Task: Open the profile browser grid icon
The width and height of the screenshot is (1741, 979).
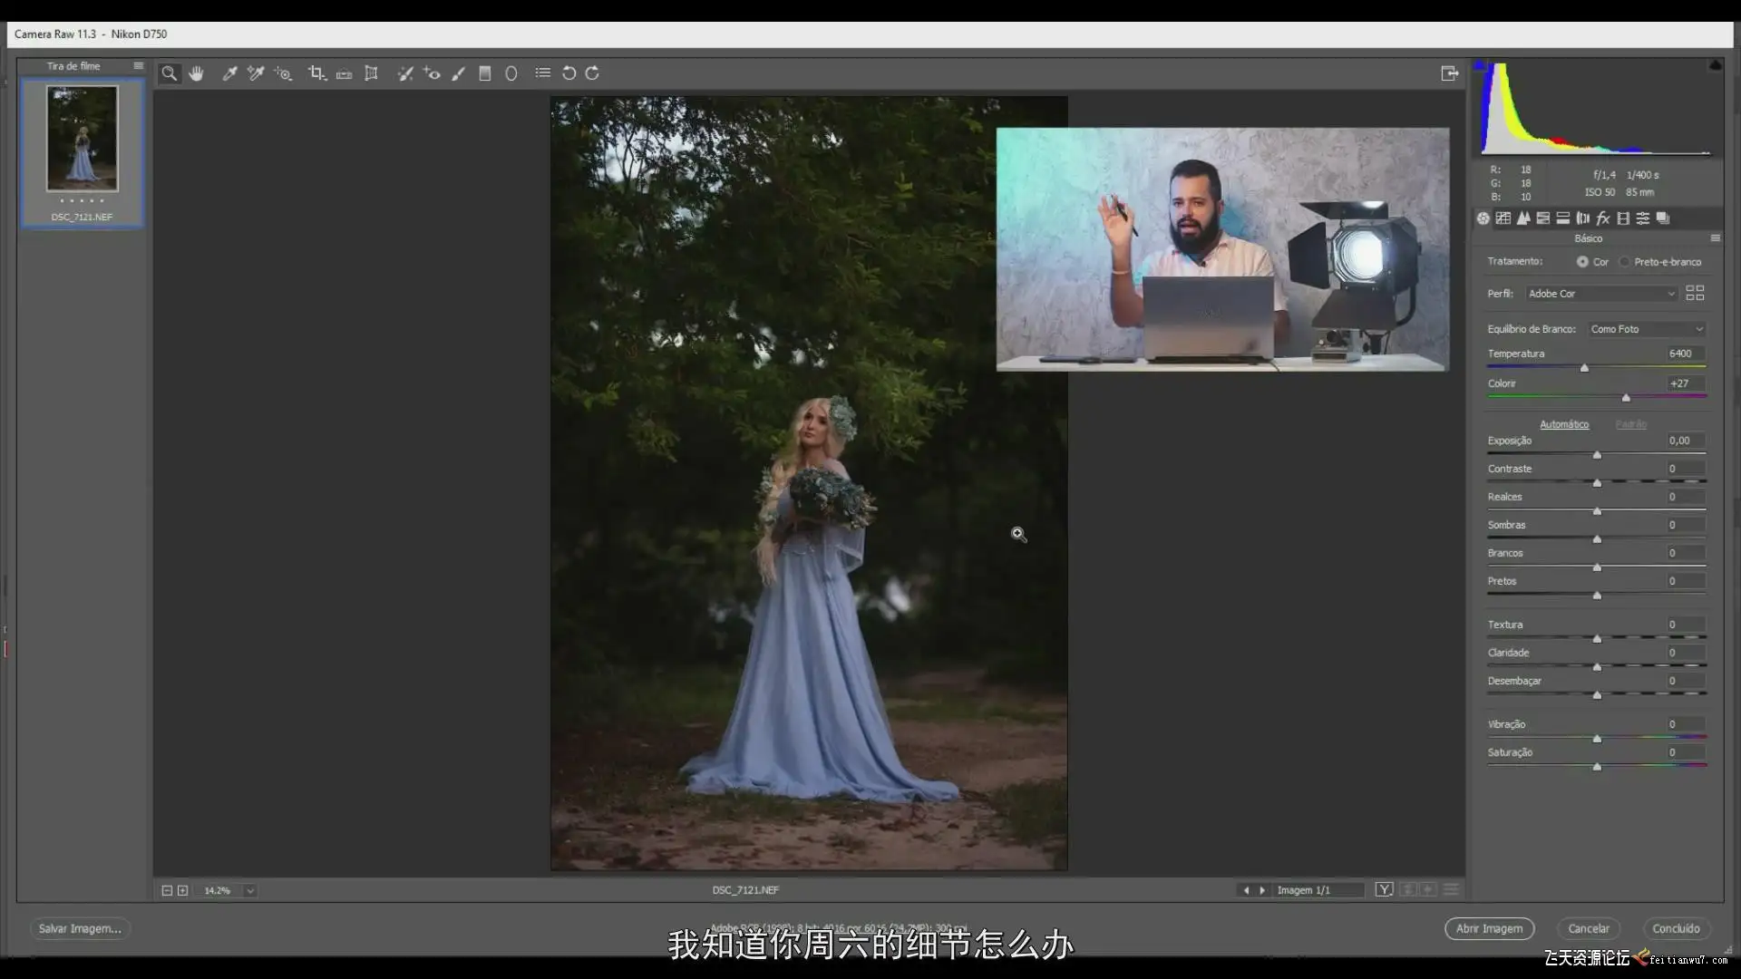Action: pyautogui.click(x=1694, y=293)
